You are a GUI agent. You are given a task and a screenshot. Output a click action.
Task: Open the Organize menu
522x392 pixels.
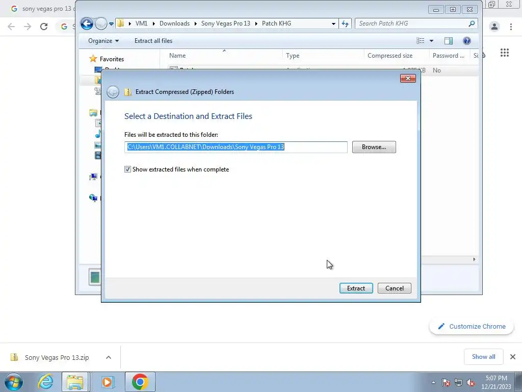point(103,41)
